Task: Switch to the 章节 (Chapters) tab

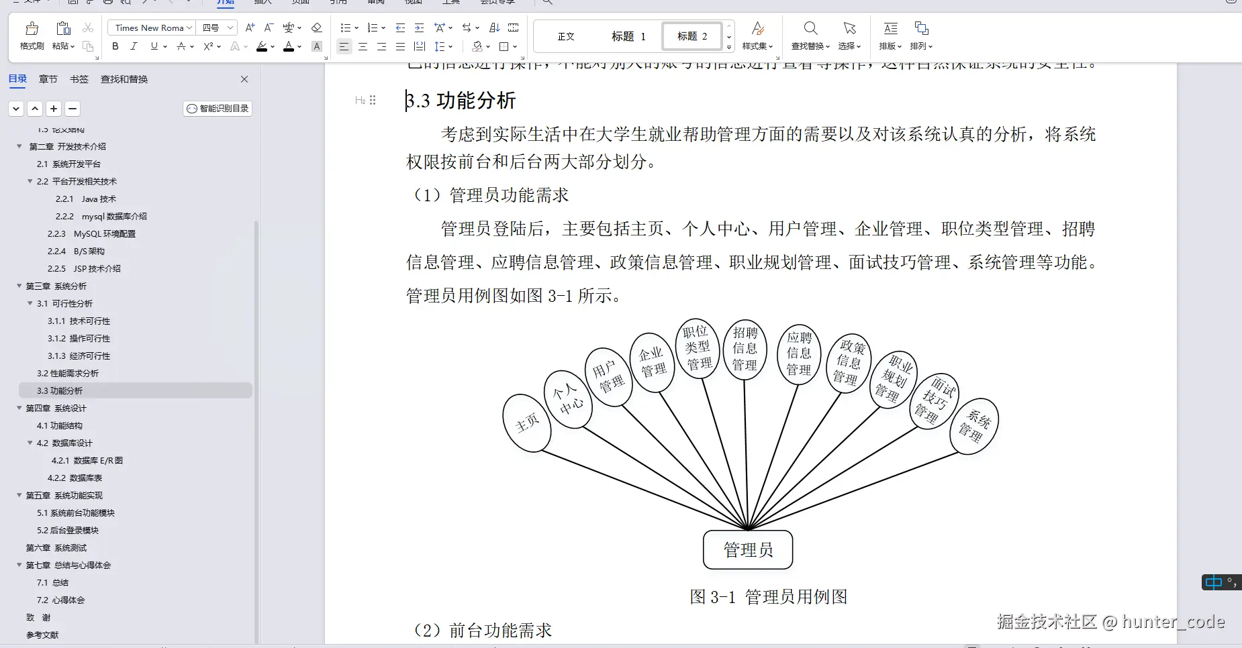Action: 48,79
